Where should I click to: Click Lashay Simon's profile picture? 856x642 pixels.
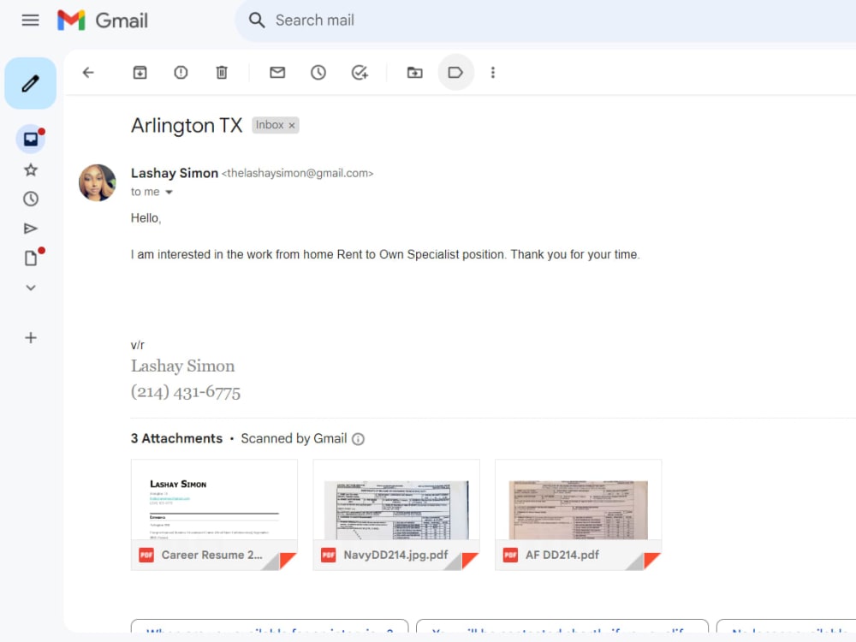98,183
